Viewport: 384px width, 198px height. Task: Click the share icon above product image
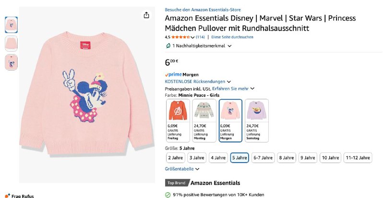(x=146, y=15)
